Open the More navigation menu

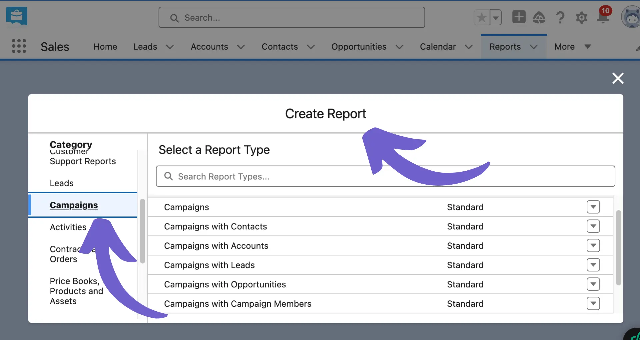click(x=572, y=47)
